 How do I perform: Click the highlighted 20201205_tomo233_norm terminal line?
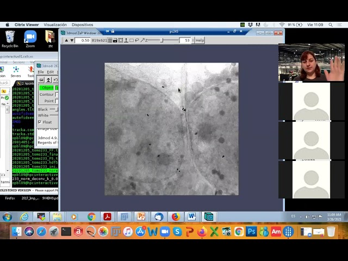pos(35,171)
